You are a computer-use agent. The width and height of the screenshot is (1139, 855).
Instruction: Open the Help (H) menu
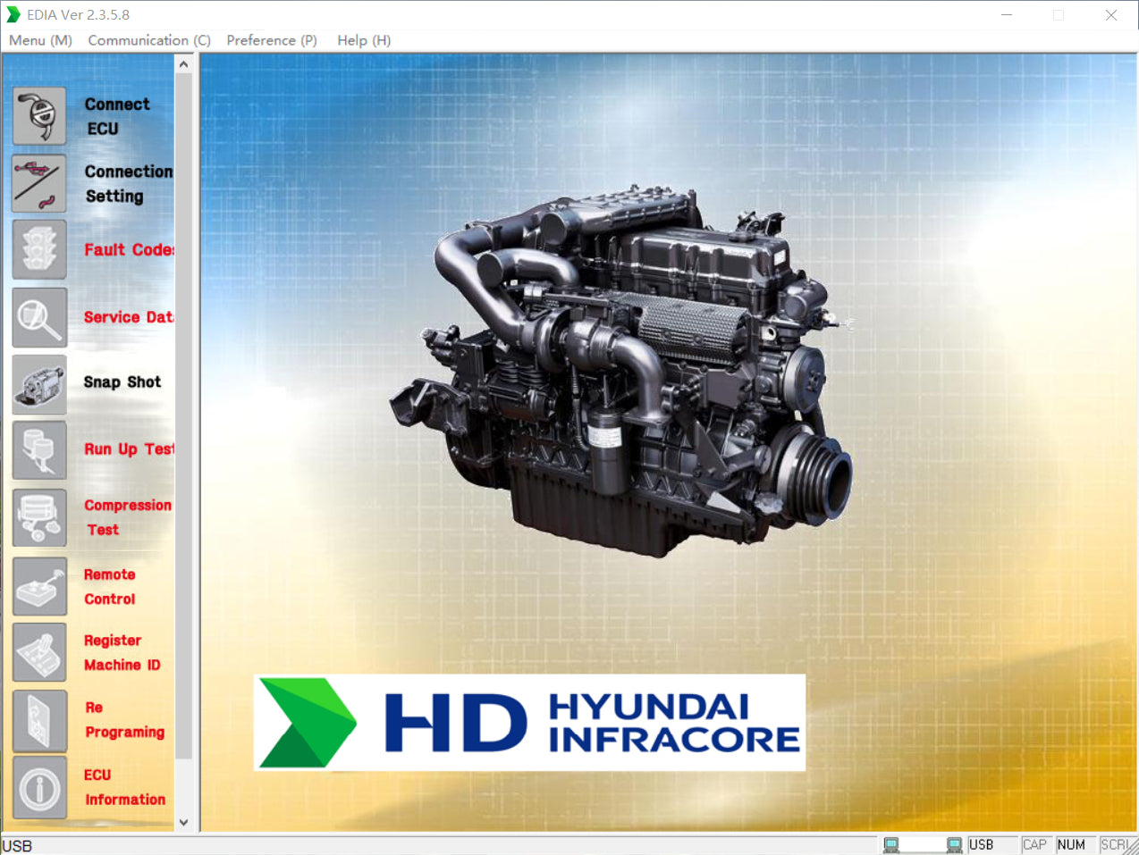pos(364,40)
